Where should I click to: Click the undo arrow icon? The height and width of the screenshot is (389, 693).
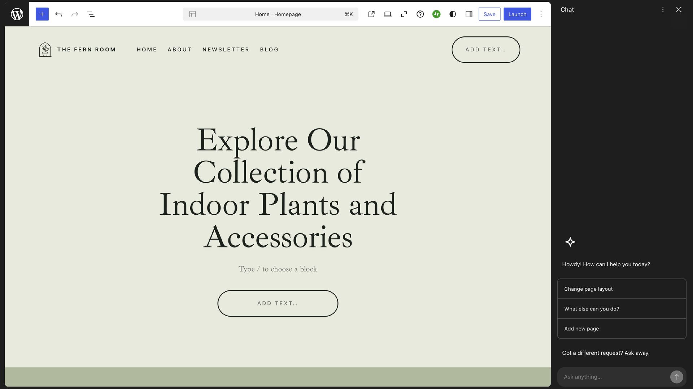tap(58, 14)
